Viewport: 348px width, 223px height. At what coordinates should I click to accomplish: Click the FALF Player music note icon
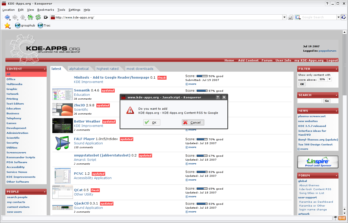pyautogui.click(x=62, y=143)
